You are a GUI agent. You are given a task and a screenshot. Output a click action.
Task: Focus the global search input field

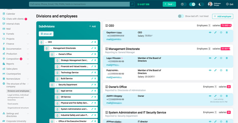tap(79, 4)
